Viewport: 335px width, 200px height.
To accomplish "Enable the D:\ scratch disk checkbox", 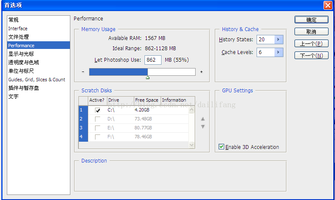I will coord(98,119).
